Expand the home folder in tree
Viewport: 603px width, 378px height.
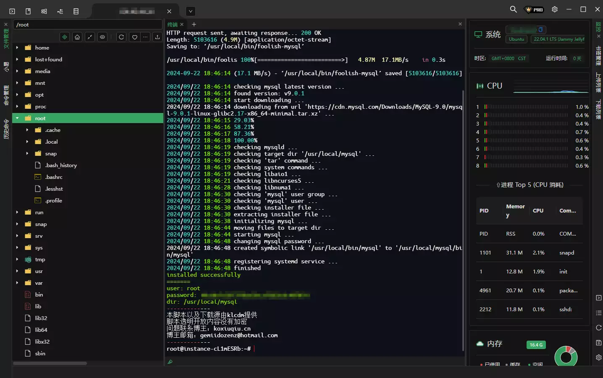click(17, 48)
